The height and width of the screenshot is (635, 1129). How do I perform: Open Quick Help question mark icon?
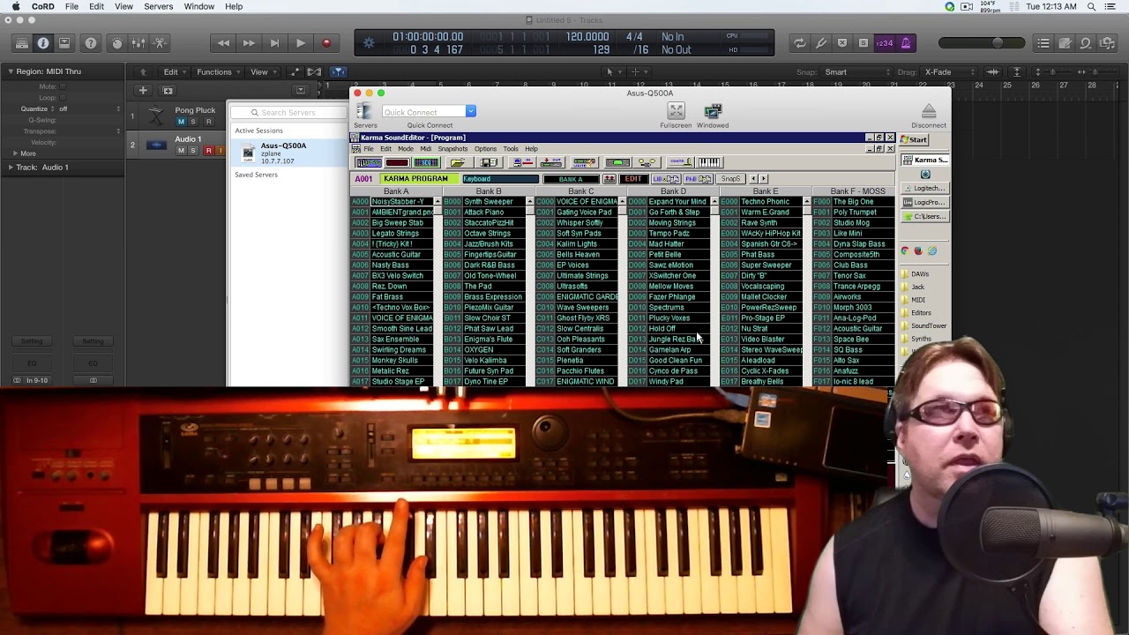[x=91, y=43]
